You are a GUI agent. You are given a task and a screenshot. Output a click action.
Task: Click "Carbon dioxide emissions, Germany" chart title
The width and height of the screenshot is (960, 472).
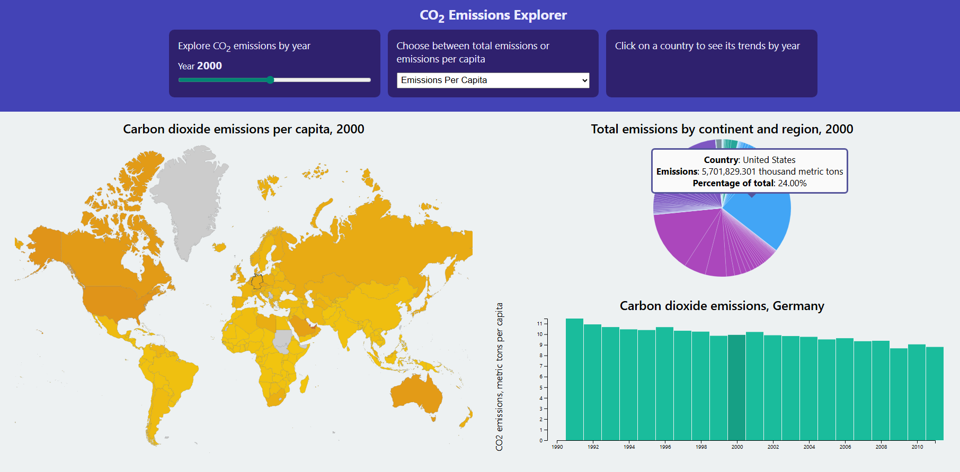pos(722,306)
